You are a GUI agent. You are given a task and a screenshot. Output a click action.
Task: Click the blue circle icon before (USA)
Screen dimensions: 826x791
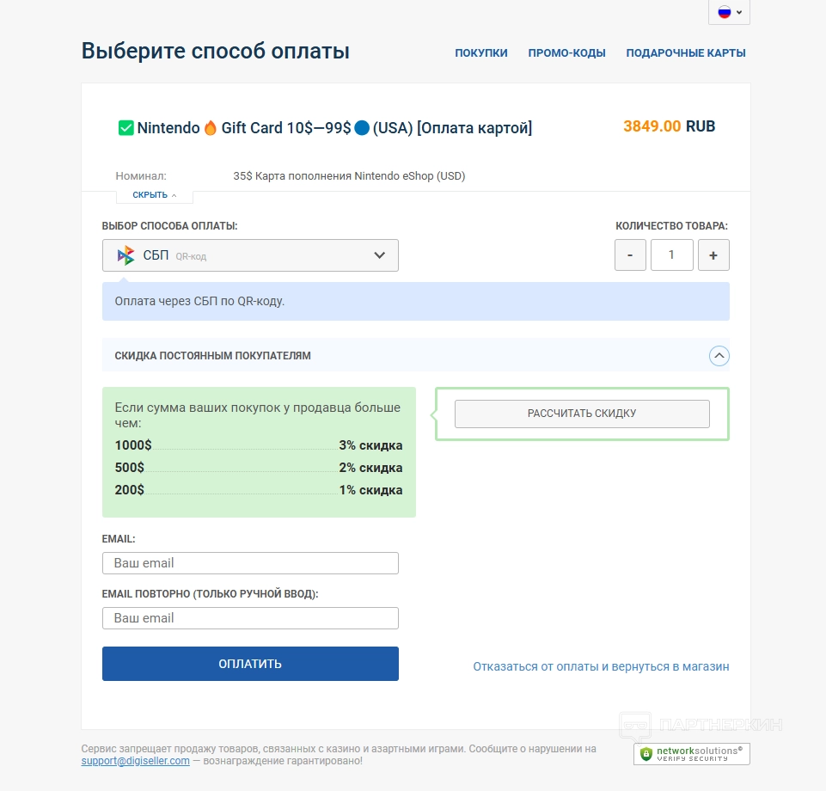(362, 128)
